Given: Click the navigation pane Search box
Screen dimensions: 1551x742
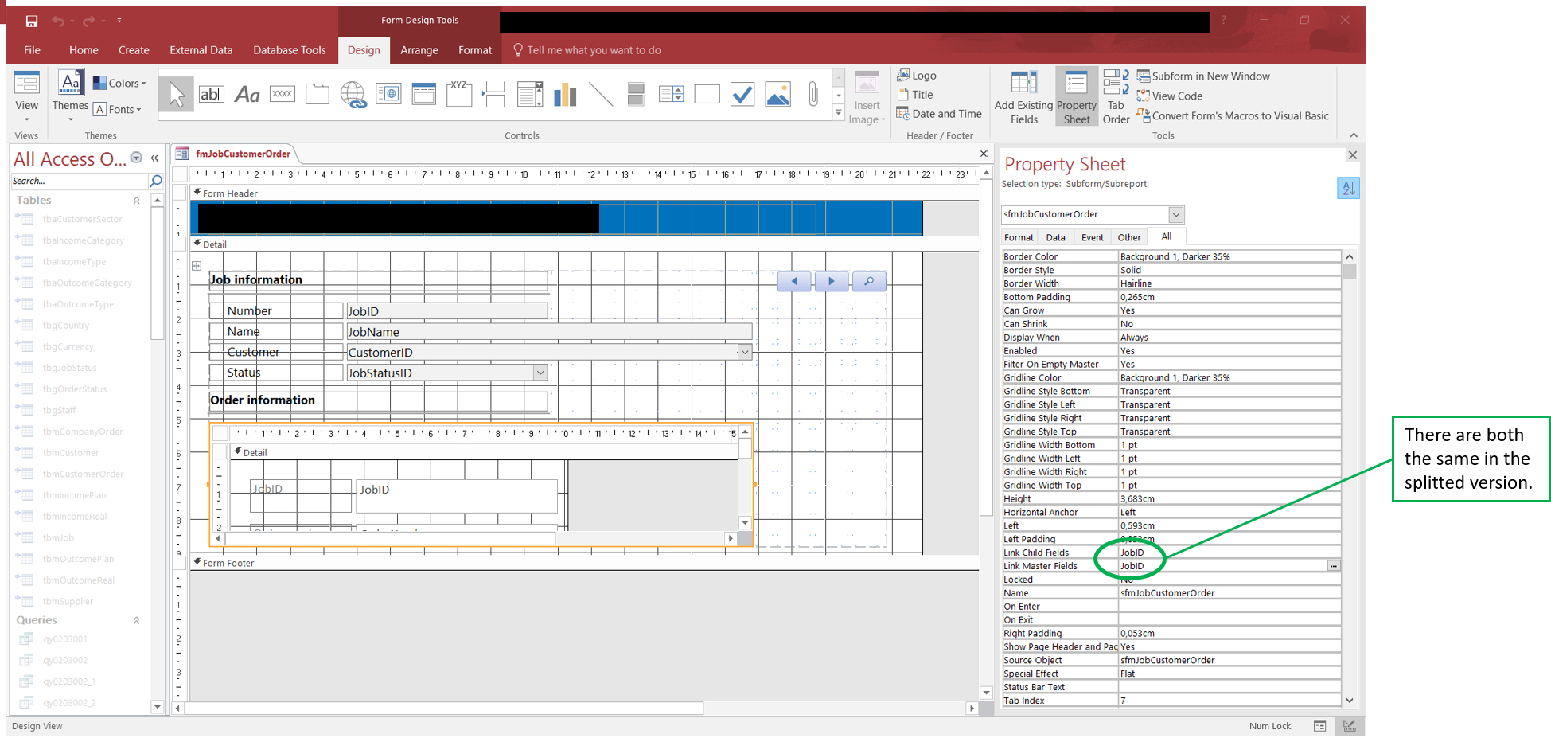Looking at the screenshot, I should 80,181.
